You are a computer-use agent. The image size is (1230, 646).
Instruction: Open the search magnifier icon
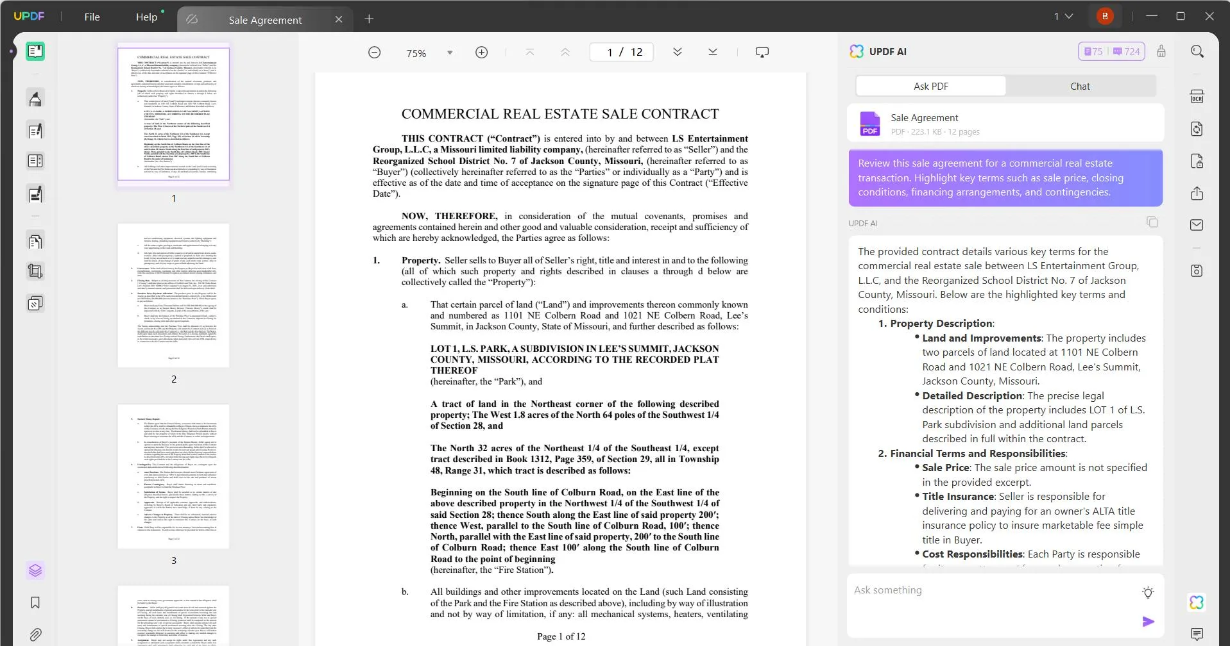[1197, 52]
